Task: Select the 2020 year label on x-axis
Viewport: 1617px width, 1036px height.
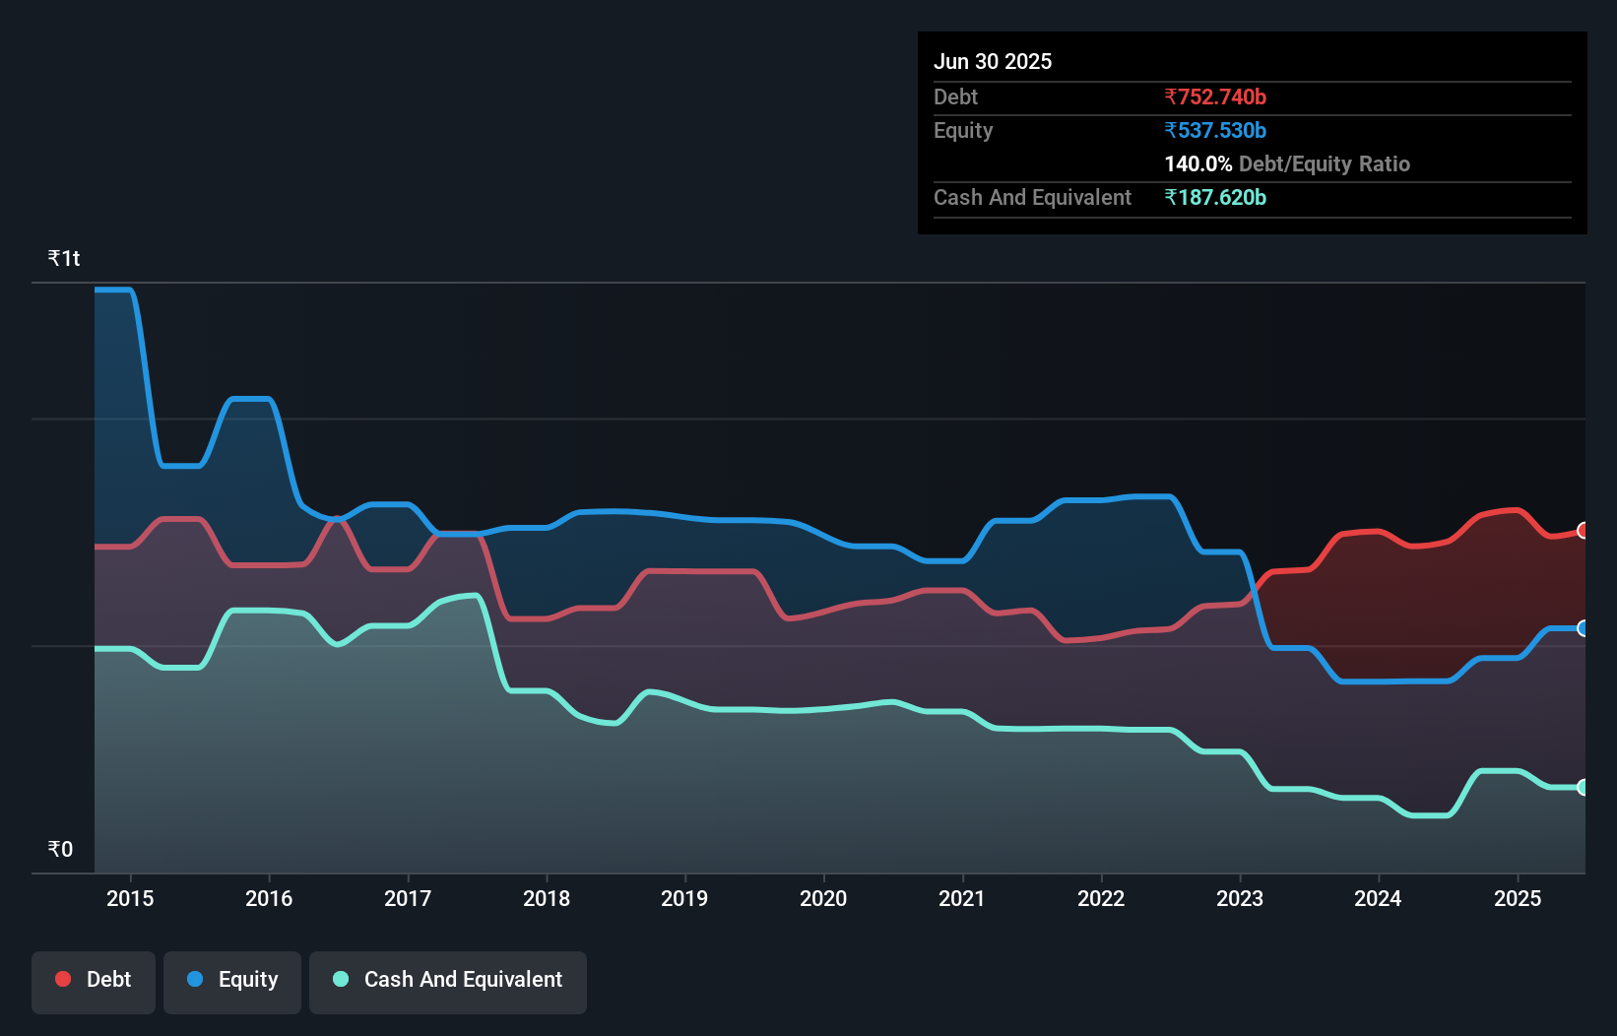Action: pyautogui.click(x=823, y=898)
